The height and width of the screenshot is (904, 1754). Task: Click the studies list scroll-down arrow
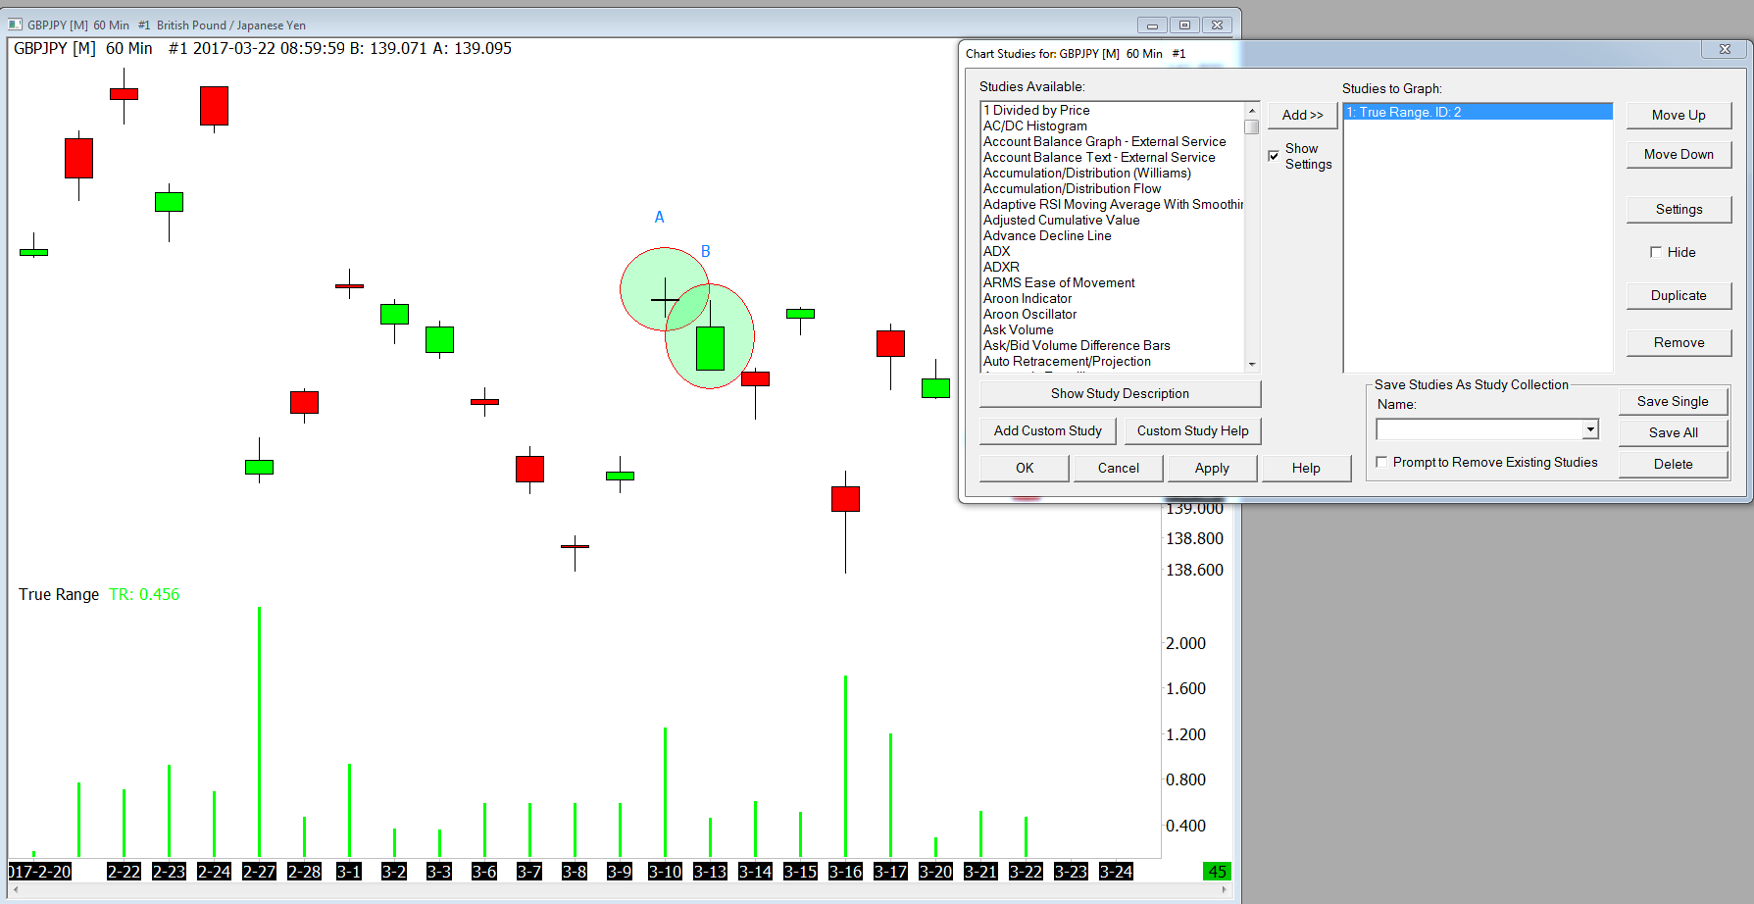click(1252, 364)
